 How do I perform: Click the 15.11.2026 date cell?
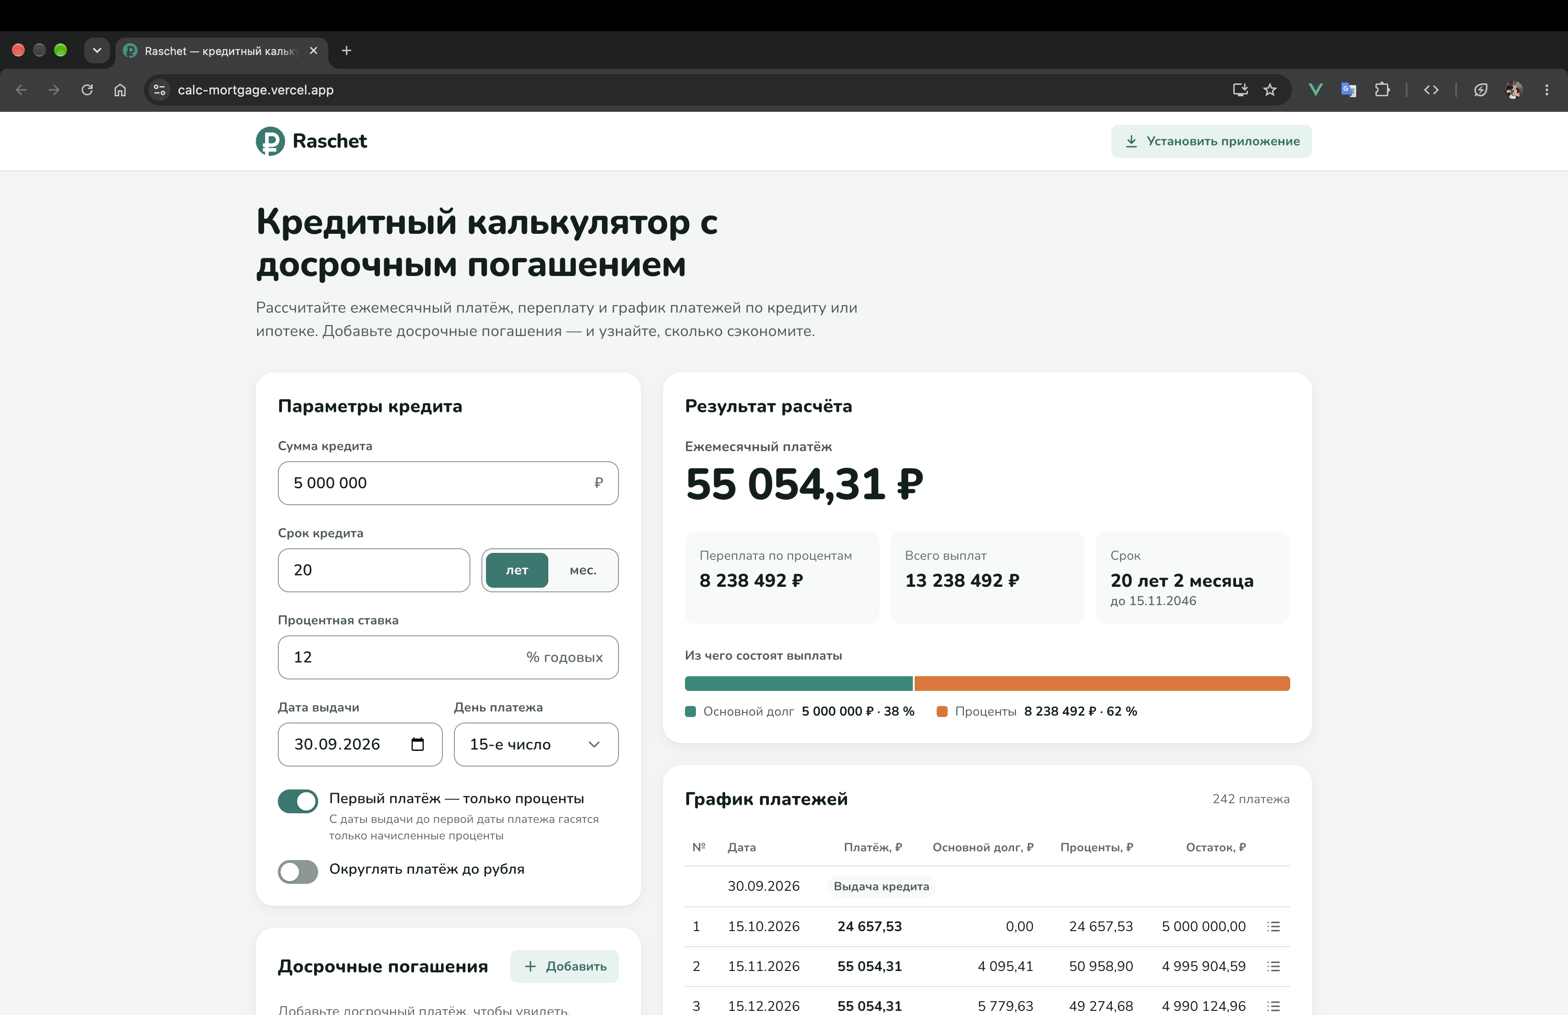763,966
